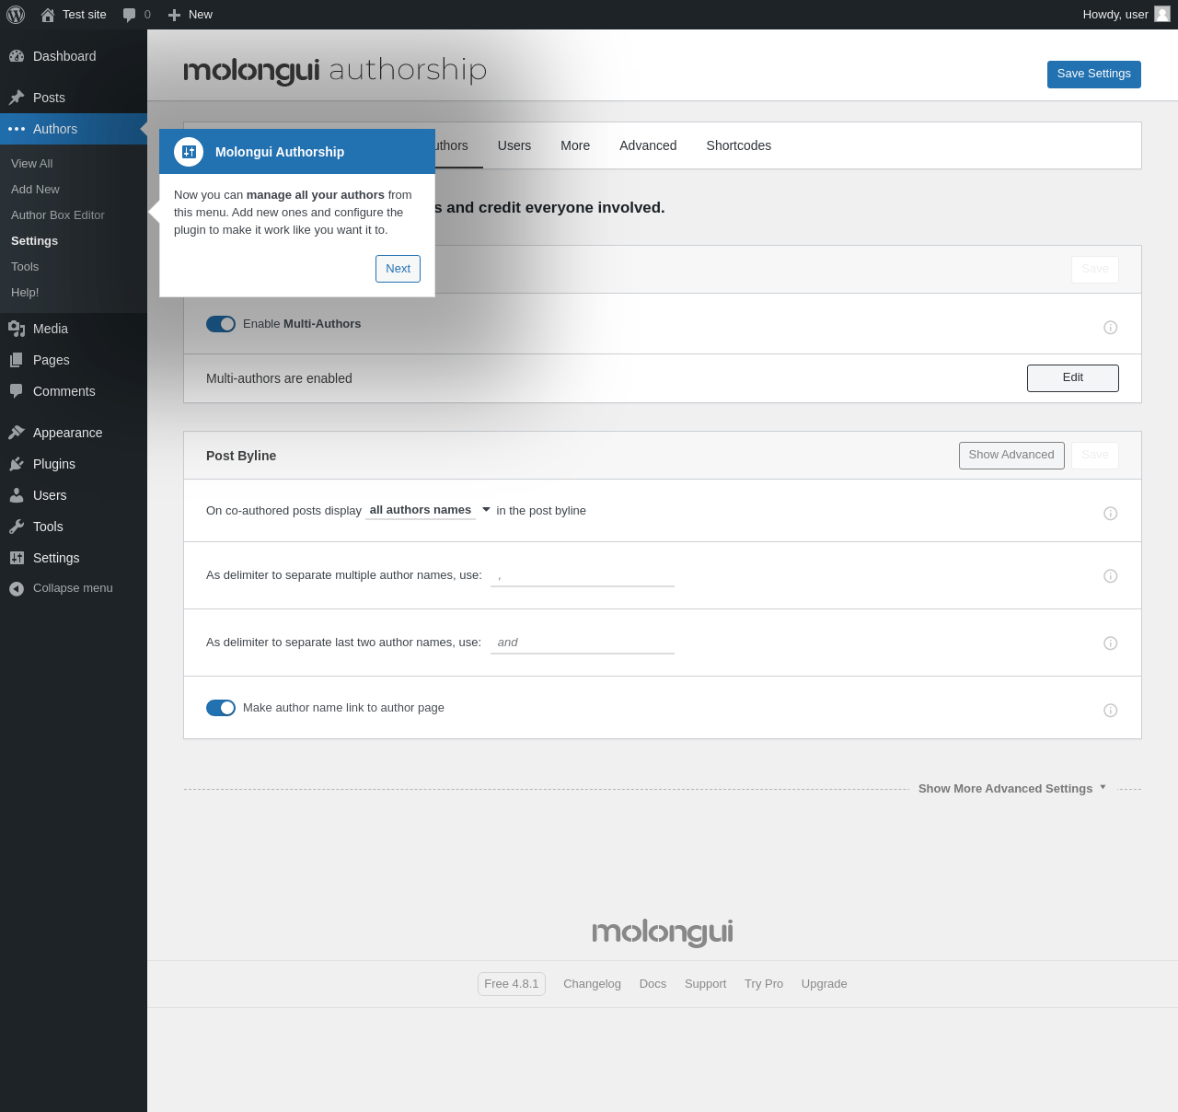Open Dashboard in the admin sidebar
This screenshot has height=1112, width=1178.
[x=74, y=56]
